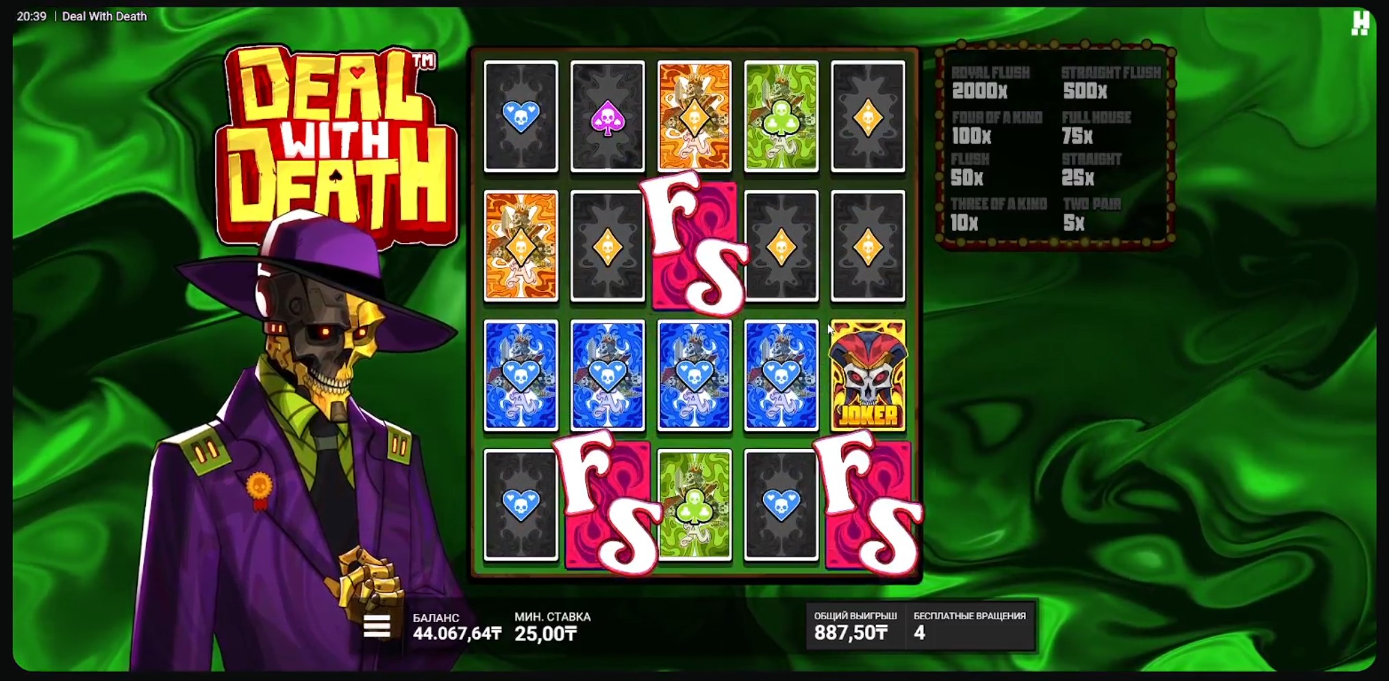1389x681 pixels.
Task: Select the blue heart card in the top-left corner
Action: coord(521,116)
